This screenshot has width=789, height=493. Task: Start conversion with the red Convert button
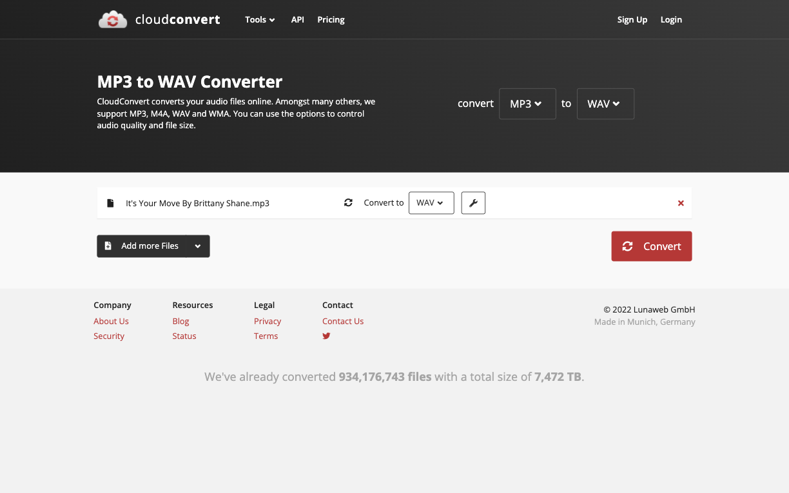[652, 246]
